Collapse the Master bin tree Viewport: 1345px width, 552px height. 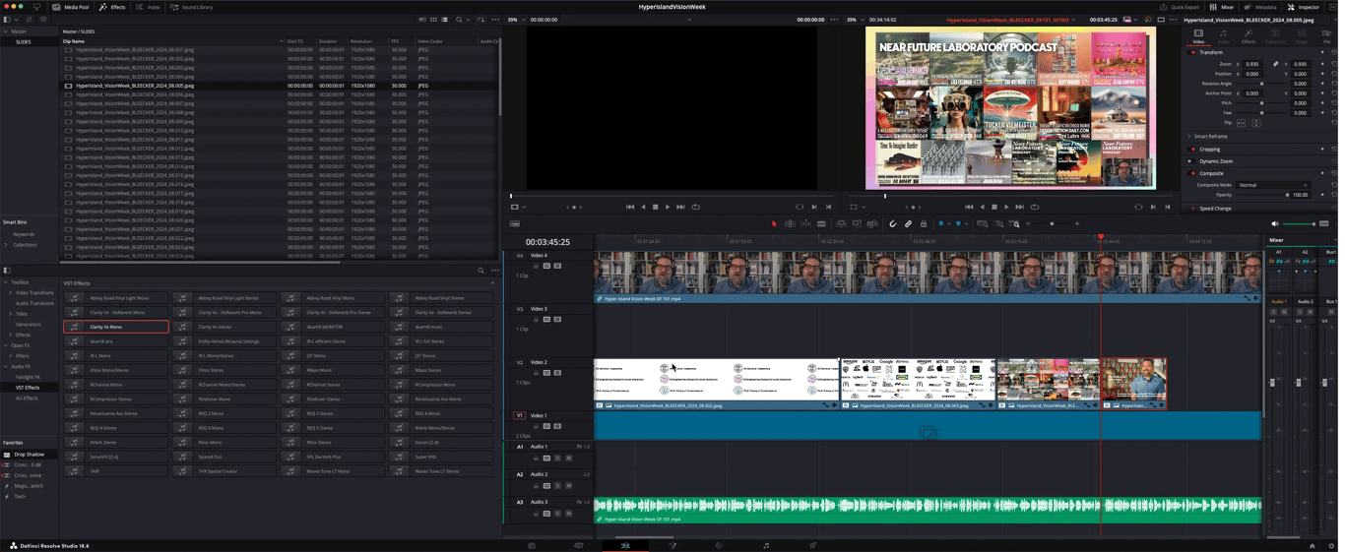coord(5,31)
